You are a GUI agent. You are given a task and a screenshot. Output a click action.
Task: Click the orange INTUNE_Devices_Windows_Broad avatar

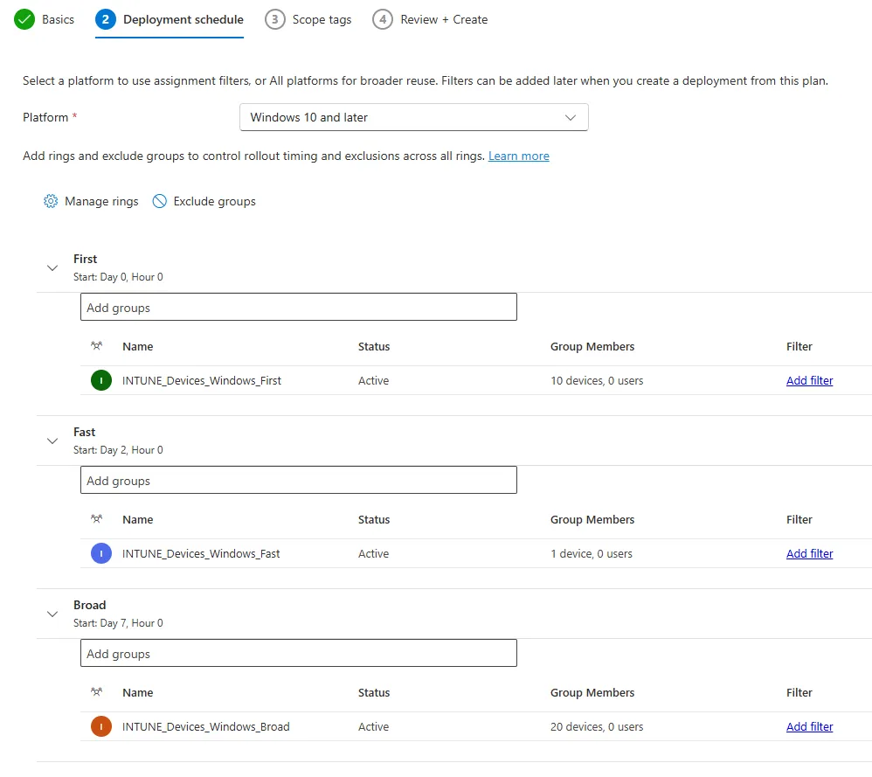[x=101, y=726]
